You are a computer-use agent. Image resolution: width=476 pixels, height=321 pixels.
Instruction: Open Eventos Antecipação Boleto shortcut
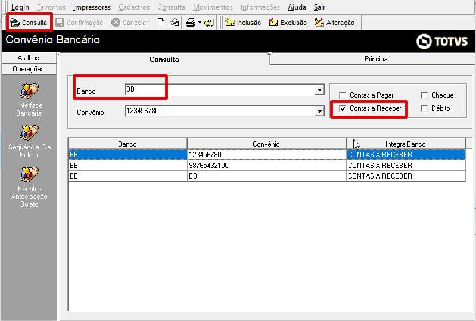(29, 187)
